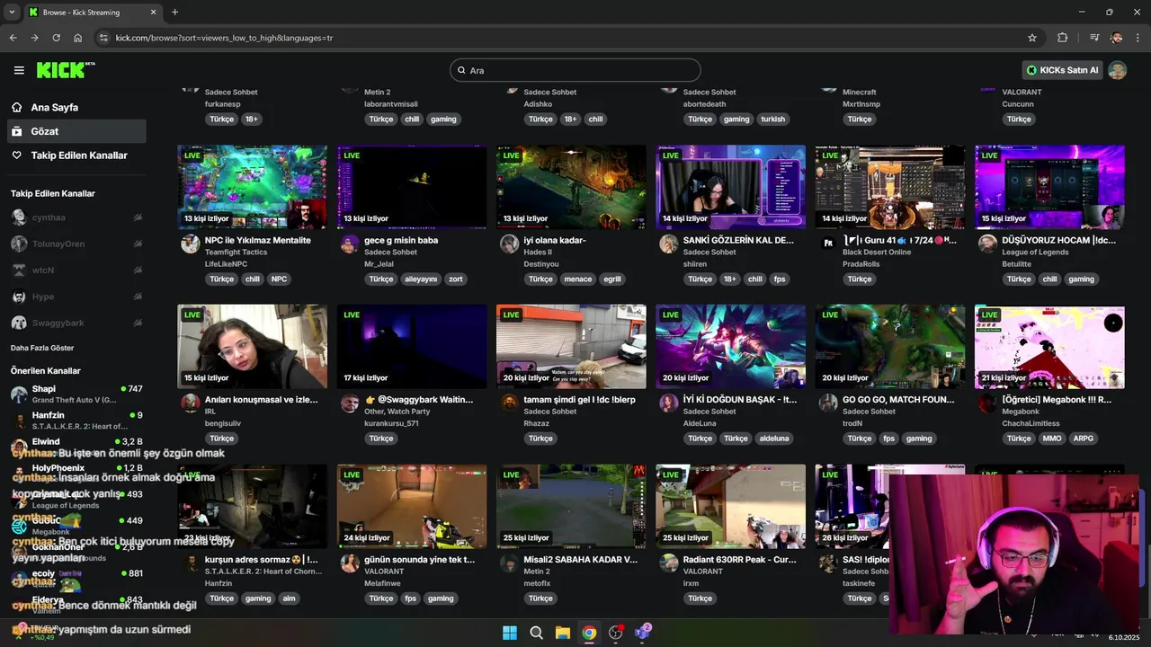Click LifeLikeNPC channel avatar

190,244
